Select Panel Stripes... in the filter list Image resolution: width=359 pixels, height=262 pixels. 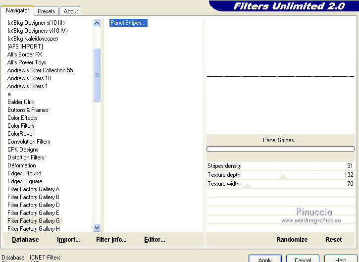coord(128,23)
